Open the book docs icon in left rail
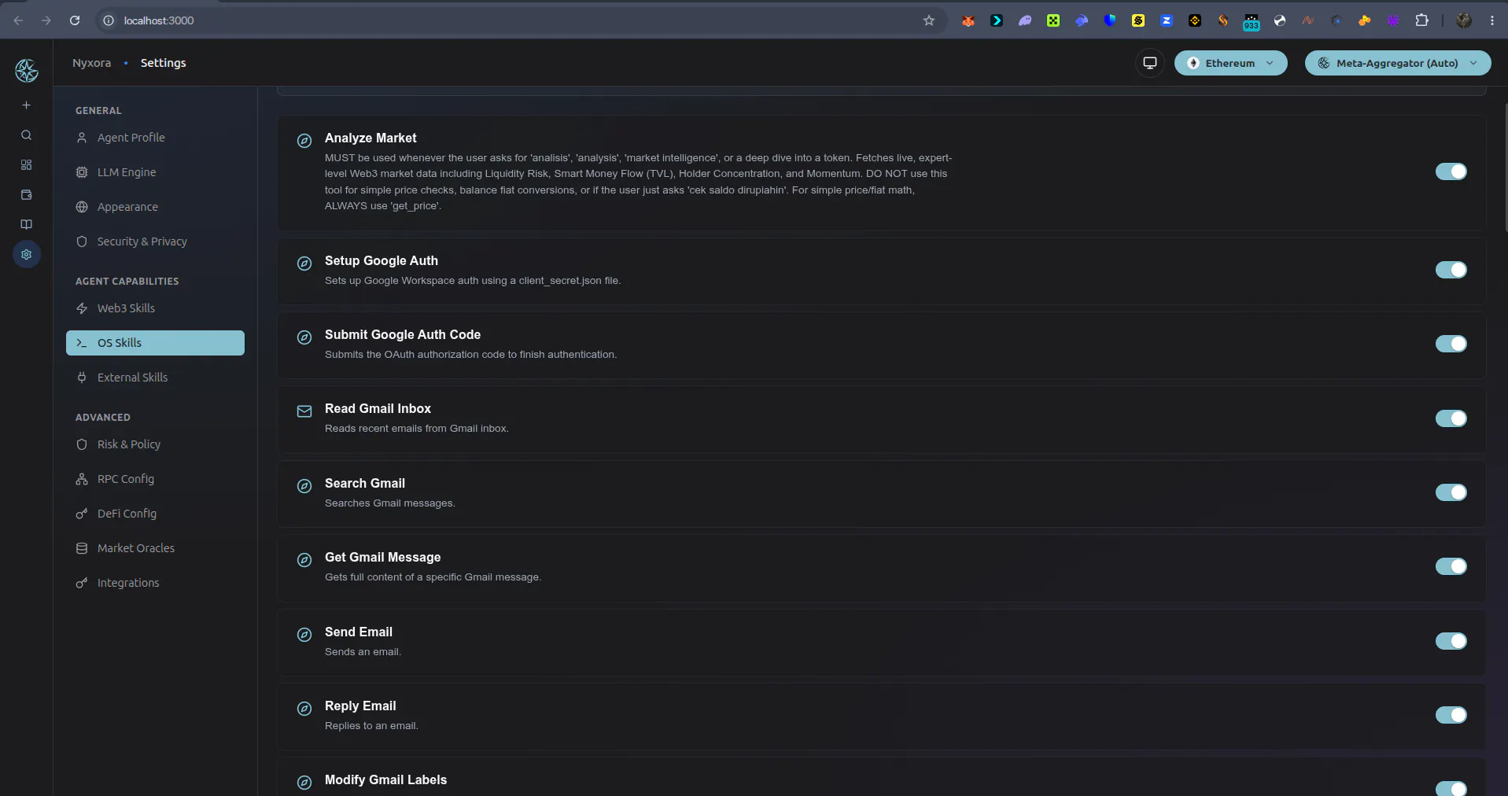The width and height of the screenshot is (1508, 796). pyautogui.click(x=26, y=225)
